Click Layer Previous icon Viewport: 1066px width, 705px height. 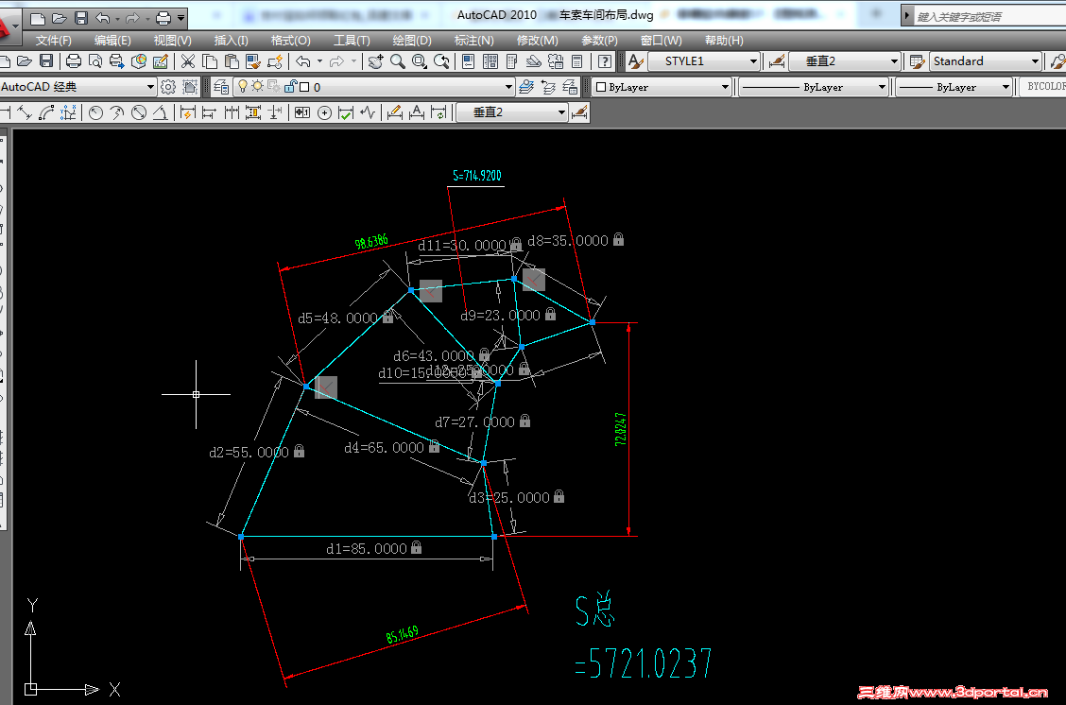click(x=548, y=87)
